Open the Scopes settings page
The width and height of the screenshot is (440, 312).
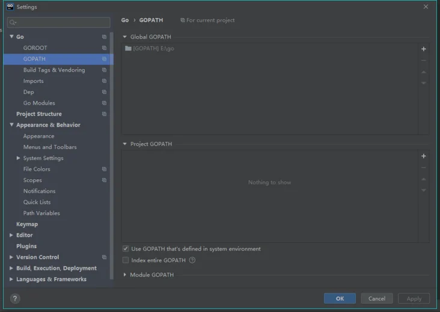click(x=32, y=180)
